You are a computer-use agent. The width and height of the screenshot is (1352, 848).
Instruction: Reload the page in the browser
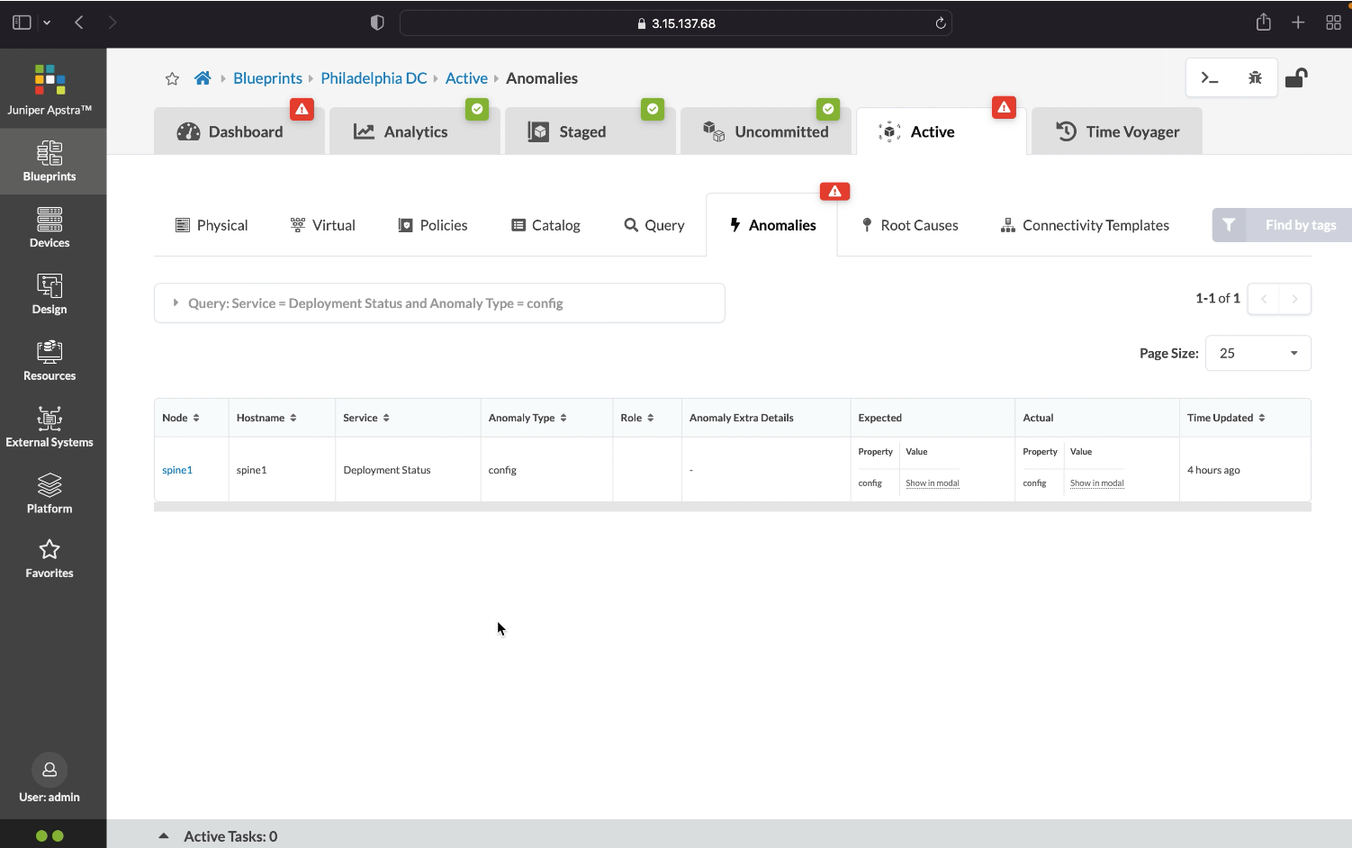pos(941,23)
